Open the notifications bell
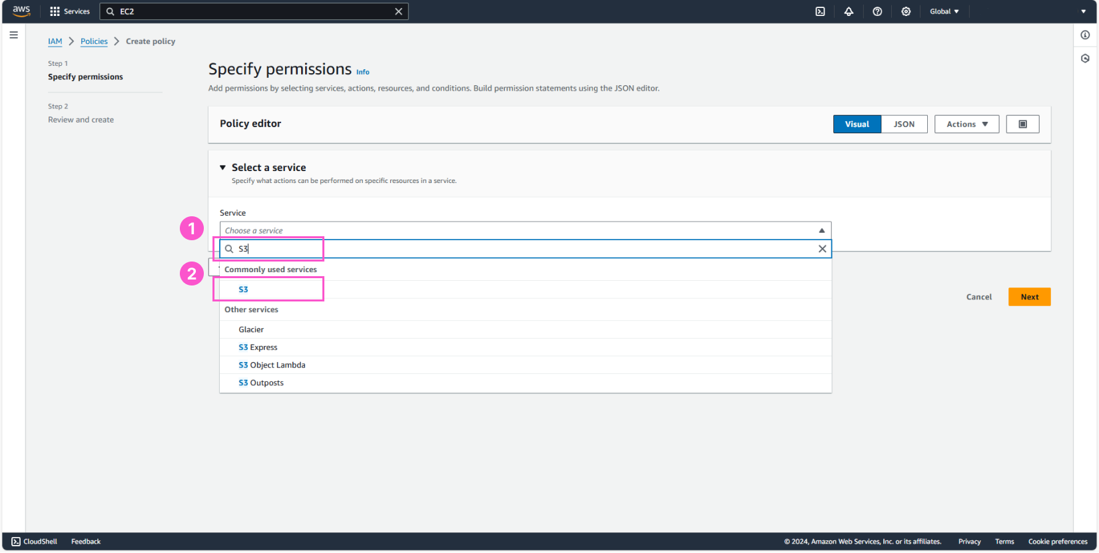The image size is (1099, 553). click(x=849, y=11)
